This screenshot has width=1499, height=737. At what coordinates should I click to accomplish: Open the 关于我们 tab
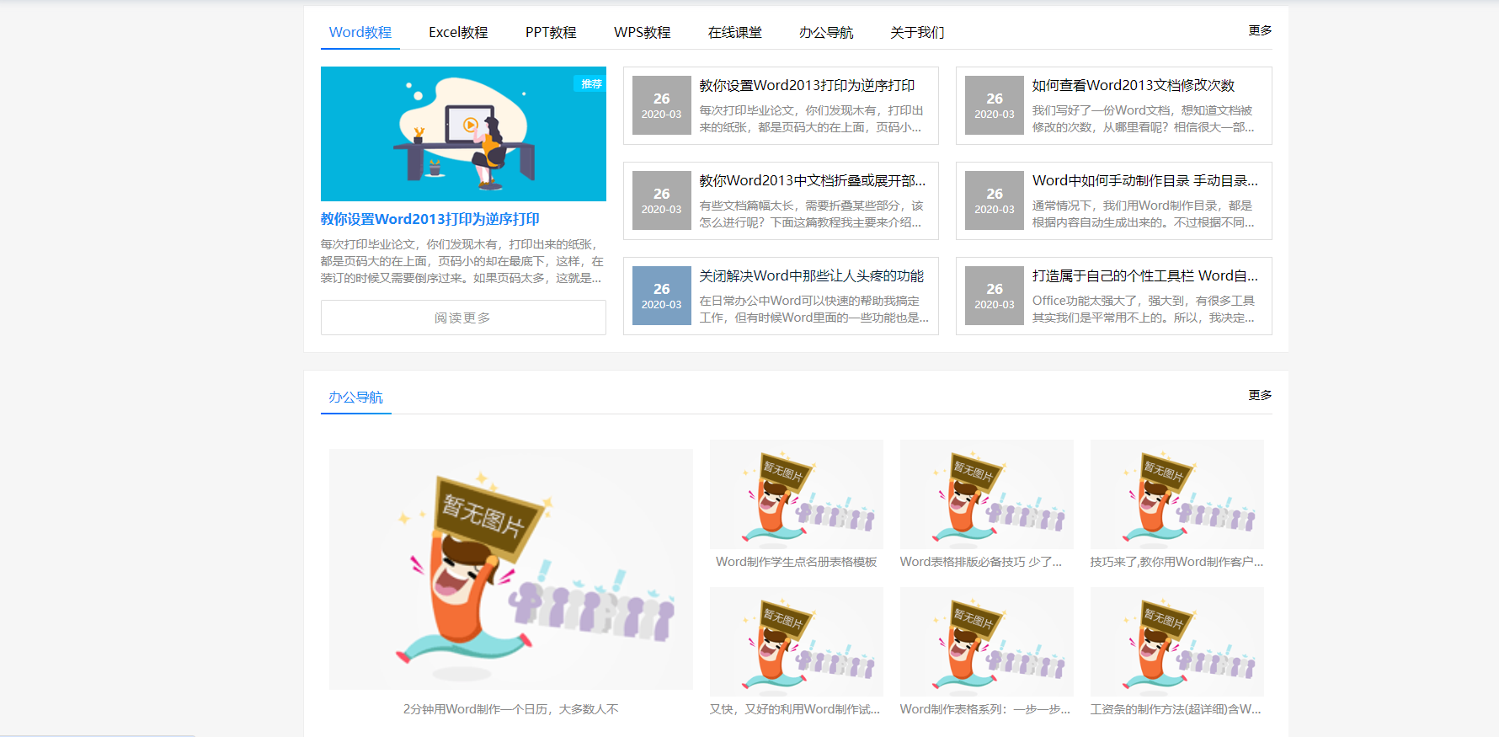pos(917,32)
